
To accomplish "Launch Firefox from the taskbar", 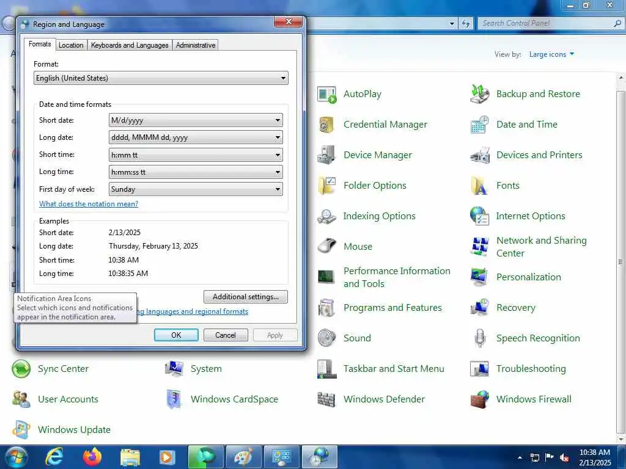I will click(92, 457).
